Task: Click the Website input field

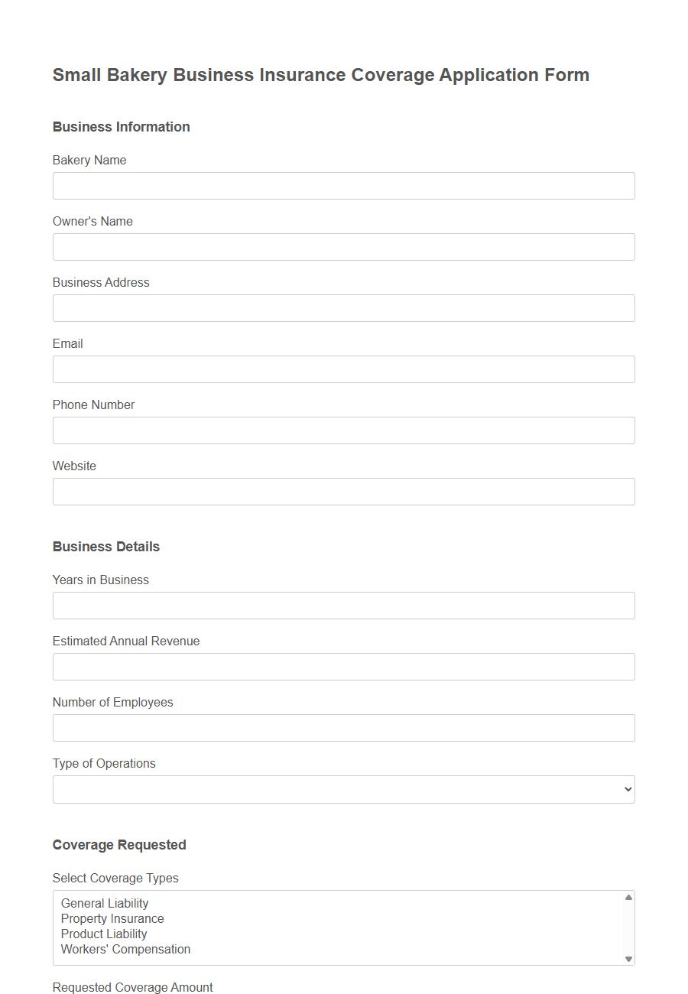Action: [x=343, y=492]
